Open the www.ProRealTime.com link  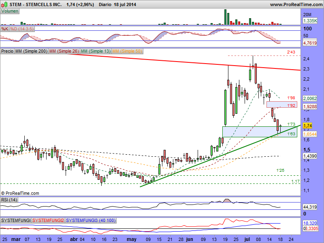296,4
